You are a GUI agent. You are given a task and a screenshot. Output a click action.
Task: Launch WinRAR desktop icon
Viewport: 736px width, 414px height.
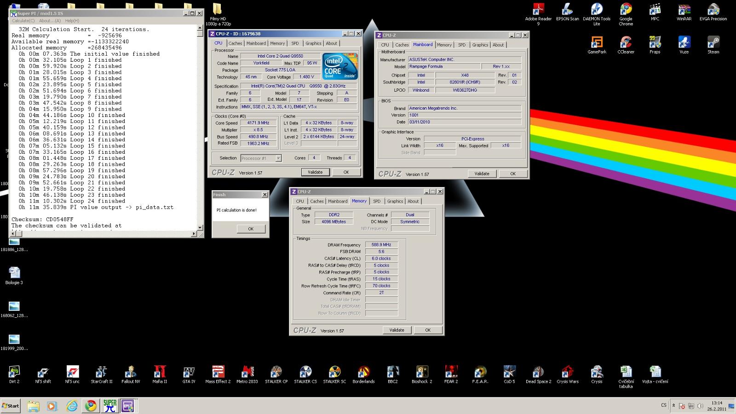(684, 12)
